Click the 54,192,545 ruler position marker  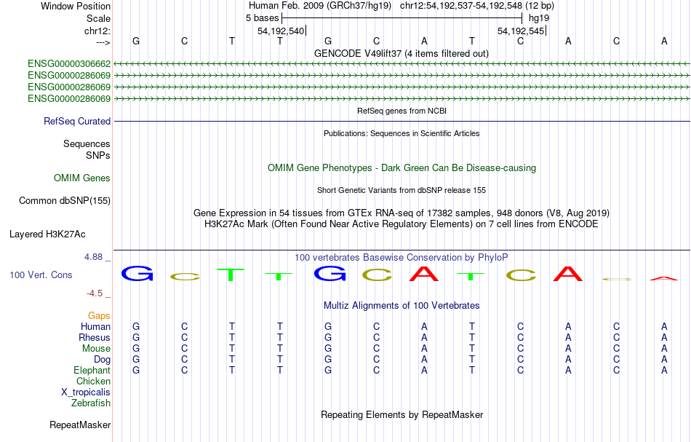pos(521,31)
